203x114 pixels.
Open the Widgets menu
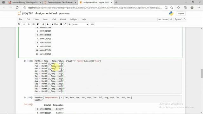pyautogui.click(x=74, y=19)
